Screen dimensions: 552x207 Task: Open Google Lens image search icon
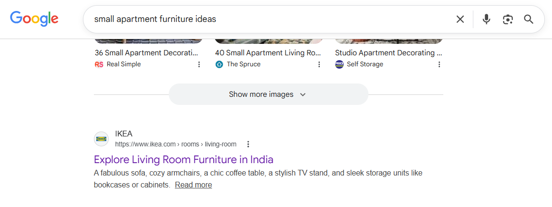[x=508, y=20]
